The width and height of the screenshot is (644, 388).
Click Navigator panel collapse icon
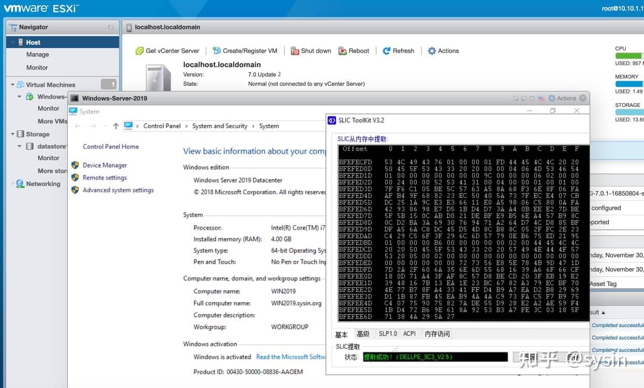point(110,27)
